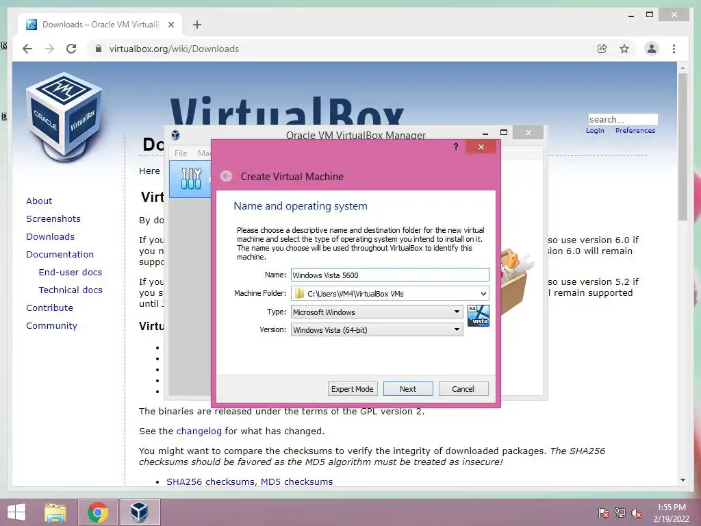Open the Version dropdown showing Windows Vista

click(377, 329)
